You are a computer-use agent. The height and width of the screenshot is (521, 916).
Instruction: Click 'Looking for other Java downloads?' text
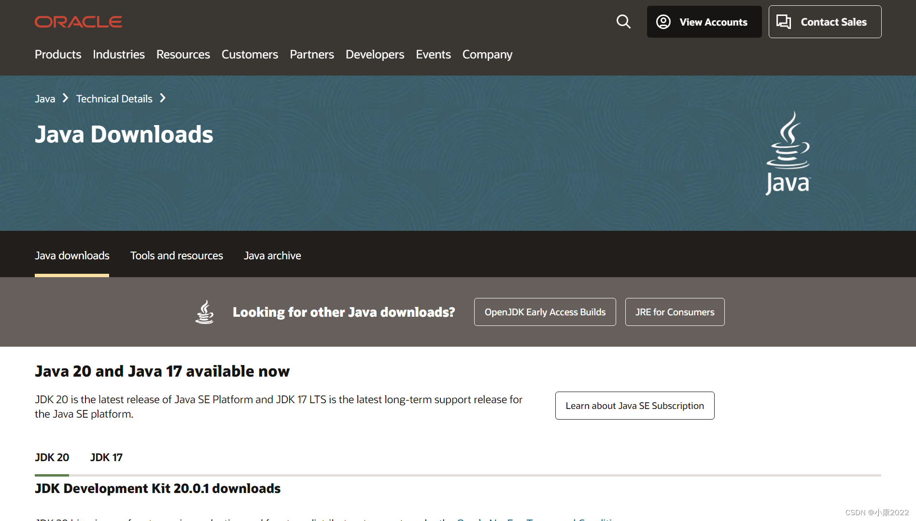[x=344, y=312]
